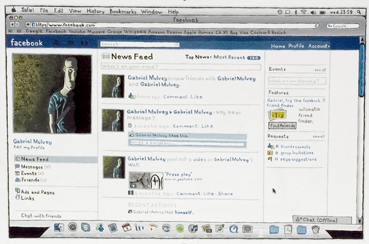Click the volume speaker icon
The image size is (369, 244).
(313, 12)
